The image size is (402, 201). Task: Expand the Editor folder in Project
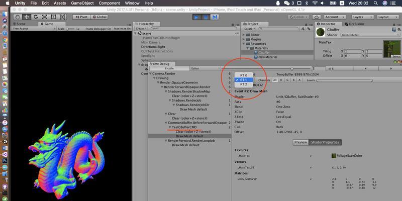tap(244, 35)
